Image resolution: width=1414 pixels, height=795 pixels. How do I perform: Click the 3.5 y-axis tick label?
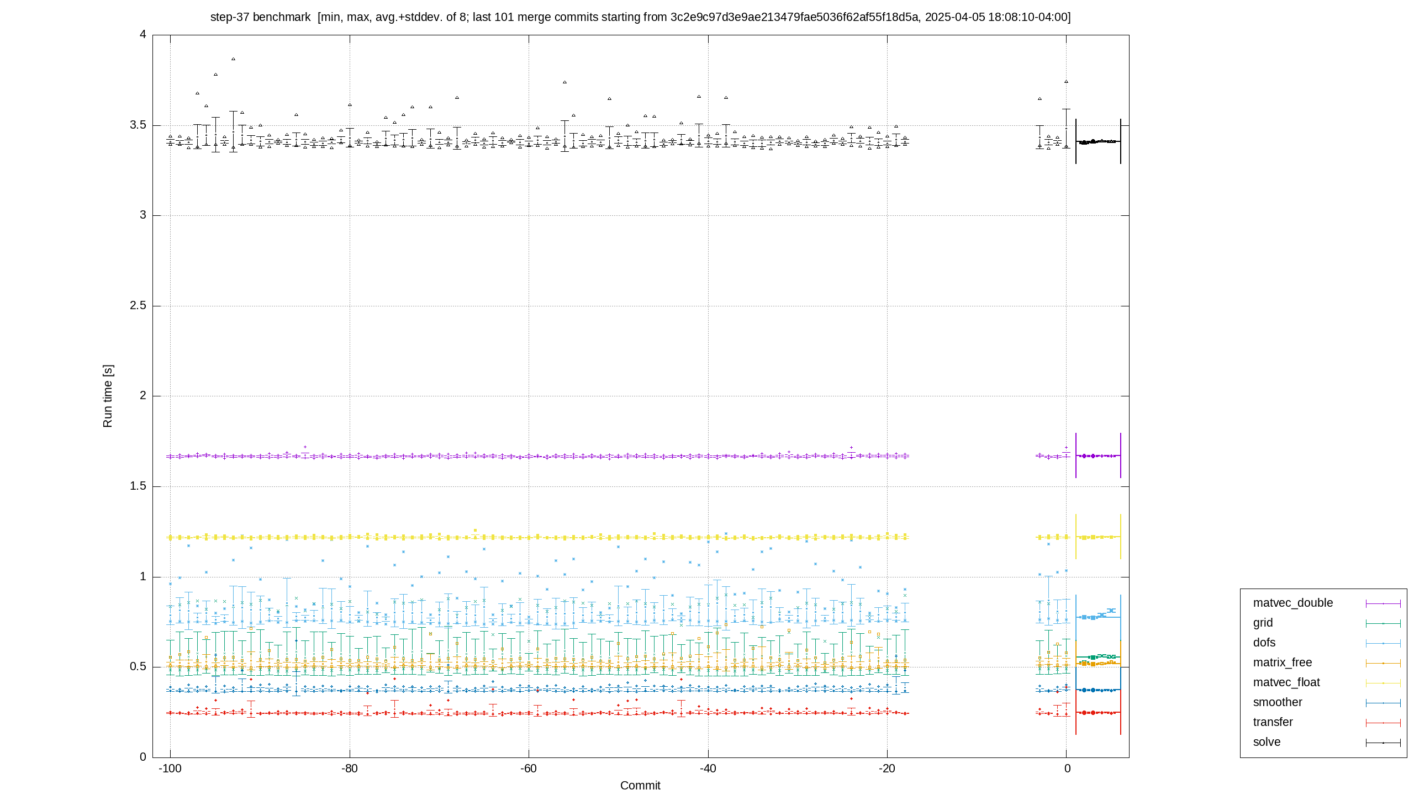click(x=138, y=125)
